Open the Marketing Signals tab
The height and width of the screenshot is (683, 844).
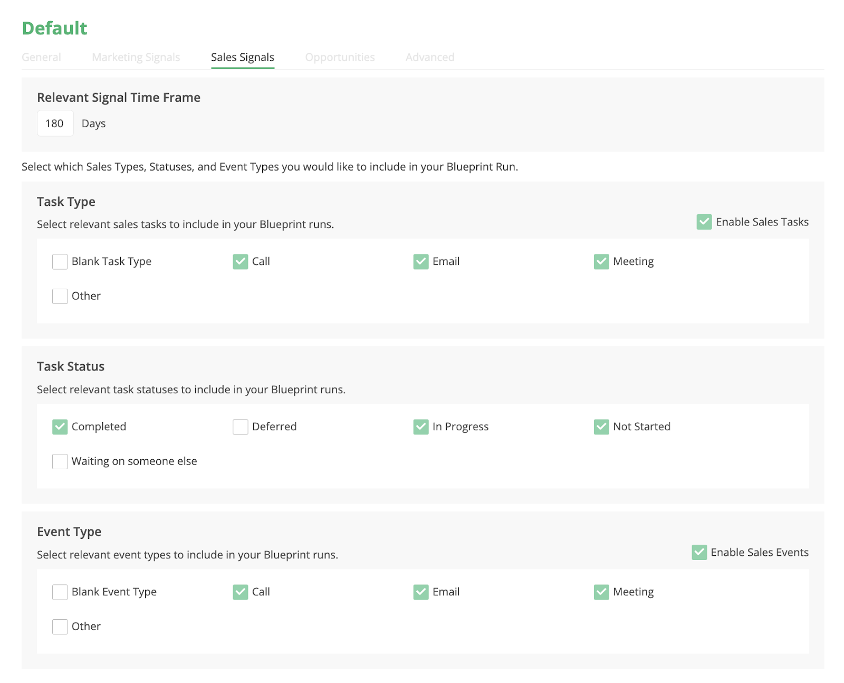136,57
